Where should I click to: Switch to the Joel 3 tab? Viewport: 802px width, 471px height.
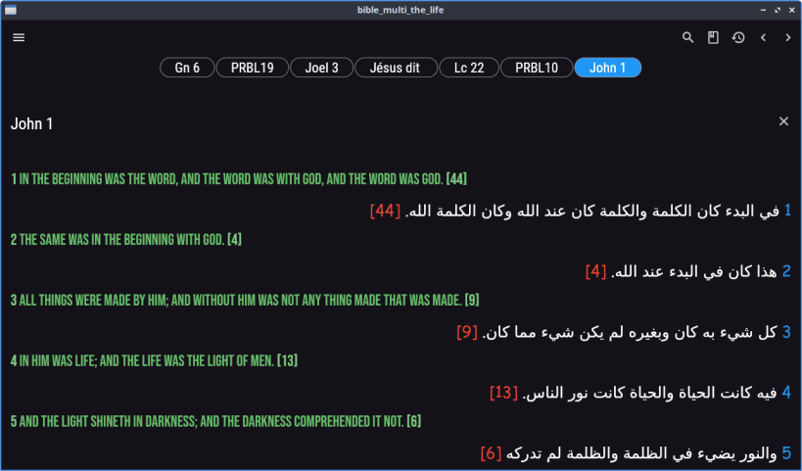322,68
